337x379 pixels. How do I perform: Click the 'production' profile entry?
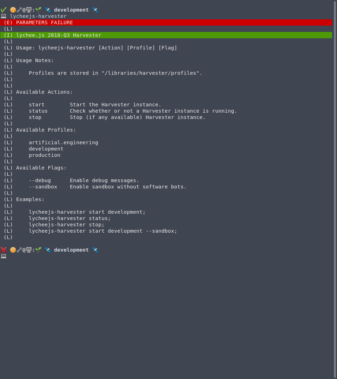click(x=45, y=155)
